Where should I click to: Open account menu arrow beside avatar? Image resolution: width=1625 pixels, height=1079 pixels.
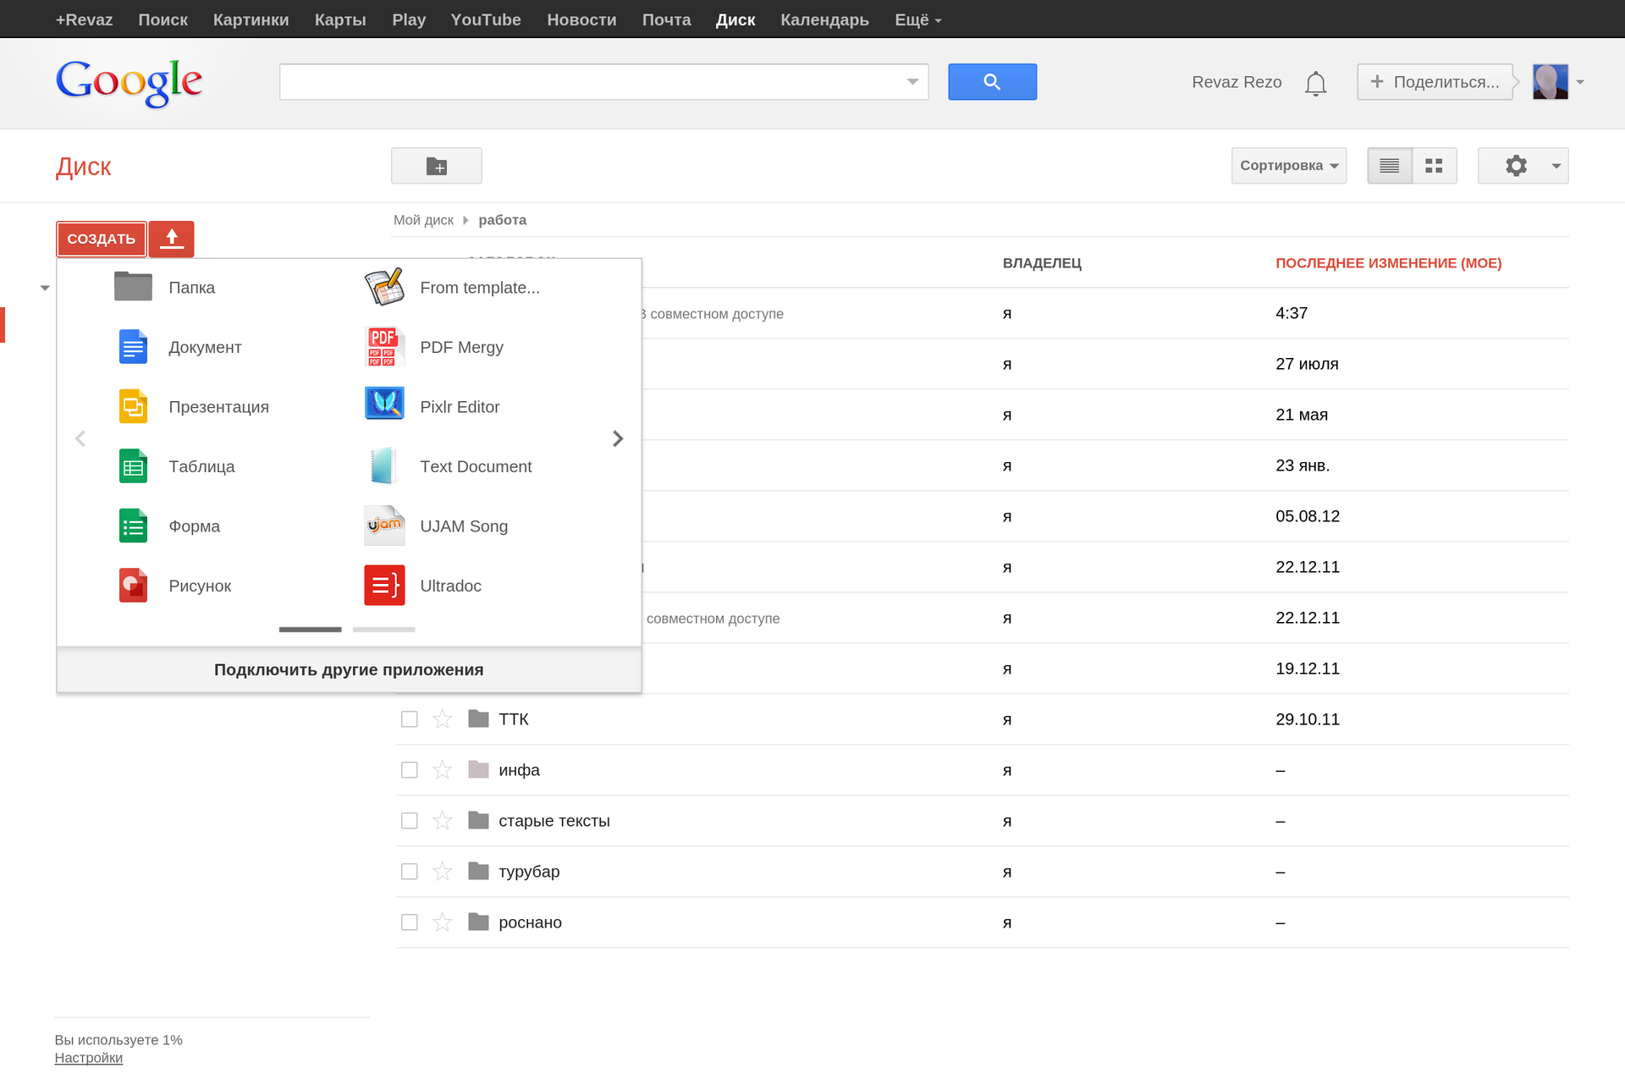(x=1580, y=82)
